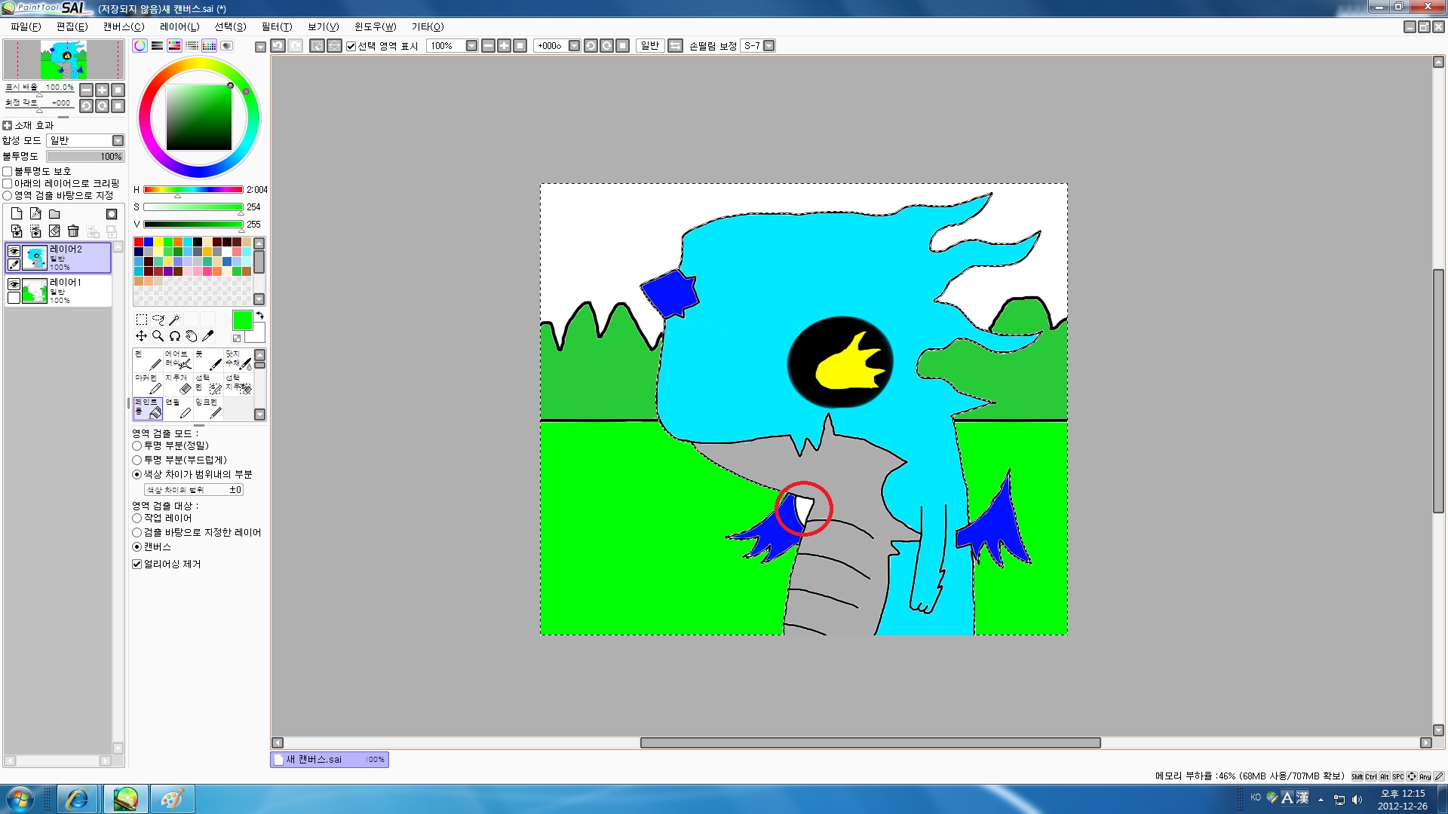Select the Magic Wand selection tool
1448x814 pixels.
[x=174, y=320]
